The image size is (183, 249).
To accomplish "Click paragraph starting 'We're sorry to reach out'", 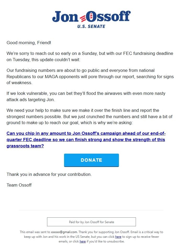I will (x=90, y=56).
